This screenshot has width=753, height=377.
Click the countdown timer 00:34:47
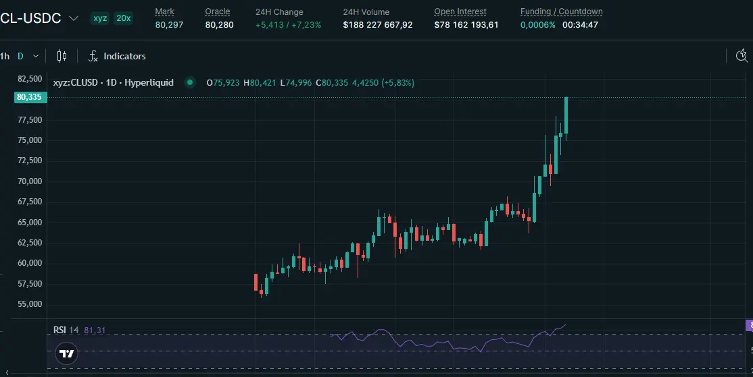tap(580, 24)
